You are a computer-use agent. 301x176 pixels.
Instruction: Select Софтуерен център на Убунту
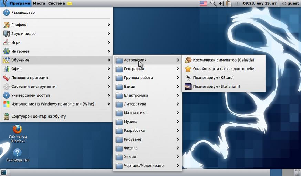39,117
